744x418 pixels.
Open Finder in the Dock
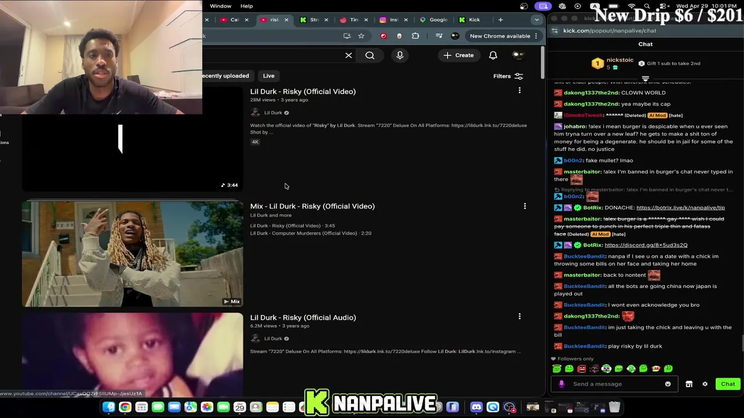(109, 407)
